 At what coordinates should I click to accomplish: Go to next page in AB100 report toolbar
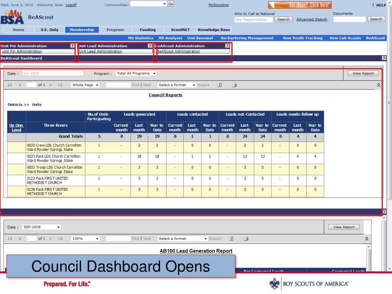[x=51, y=239]
